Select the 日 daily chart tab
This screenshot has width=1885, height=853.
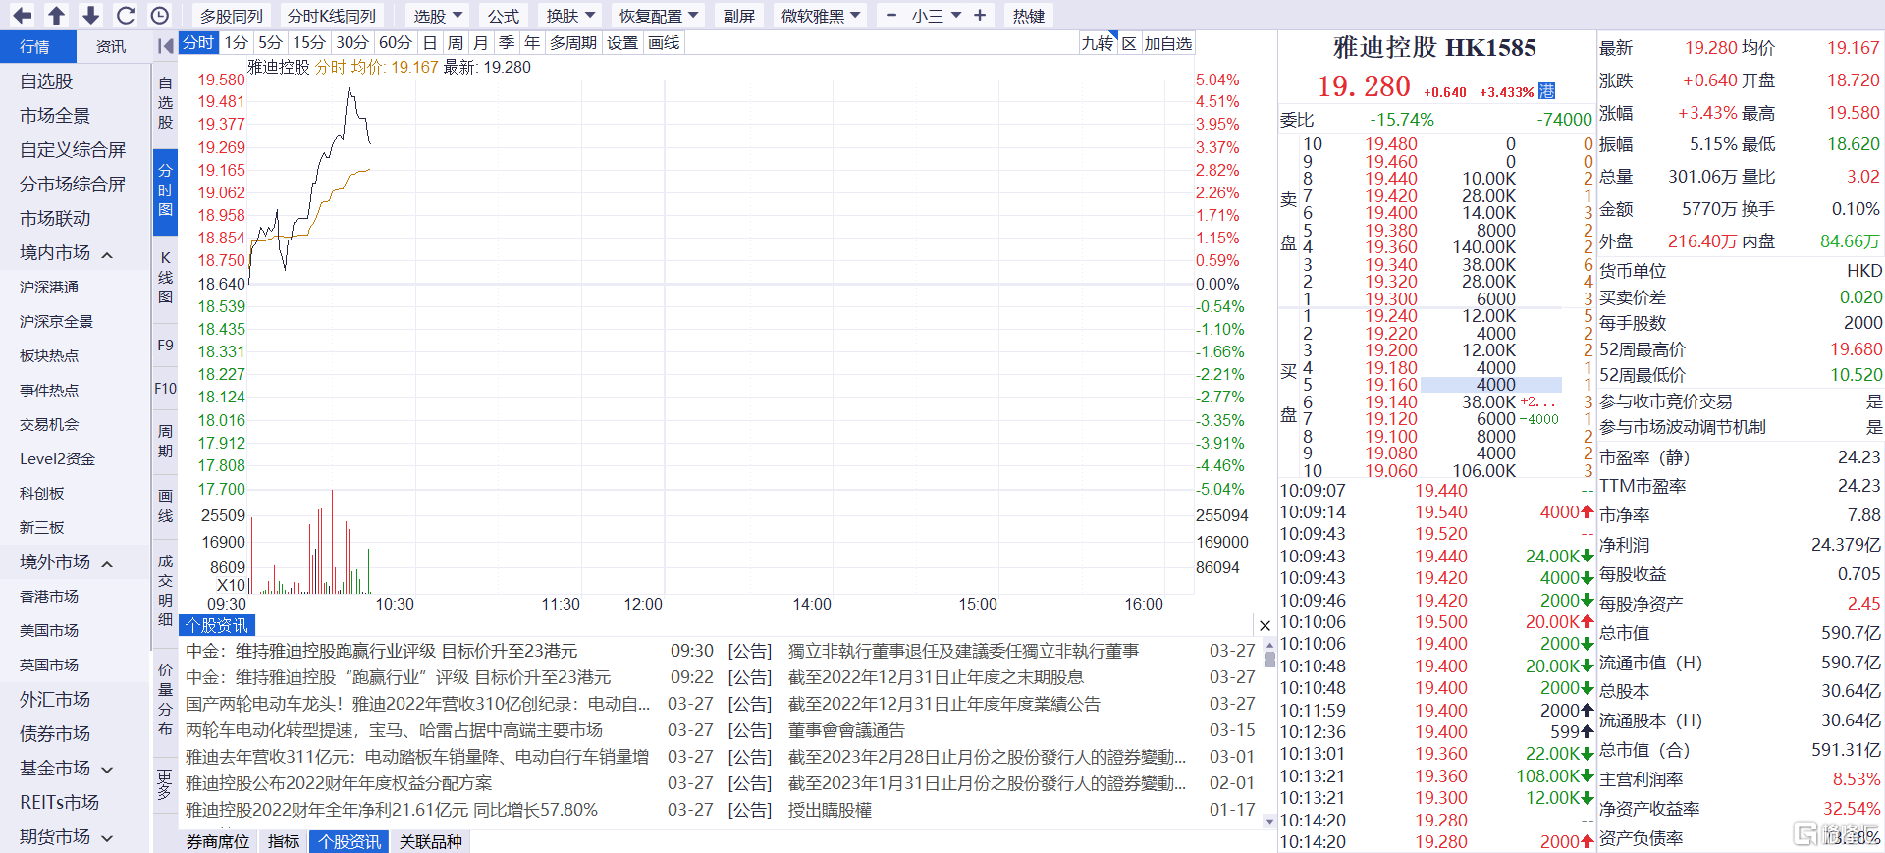point(430,43)
